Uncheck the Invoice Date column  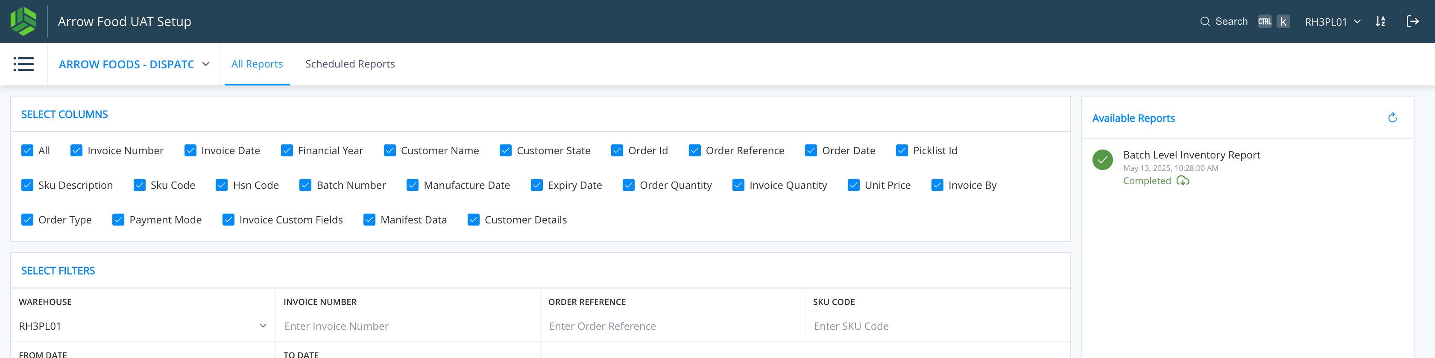click(x=190, y=150)
